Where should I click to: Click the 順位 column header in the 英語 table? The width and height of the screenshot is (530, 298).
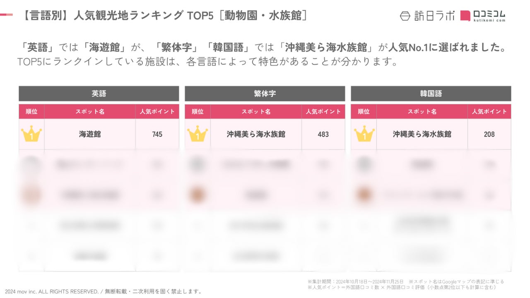point(31,111)
